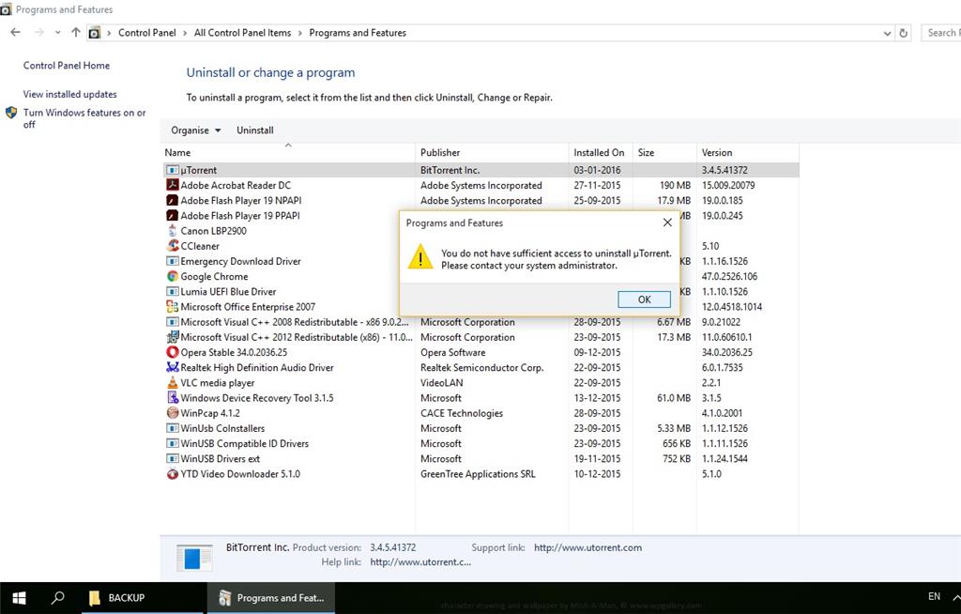Sort the list by Installed On column
This screenshot has height=614, width=961.
[600, 153]
